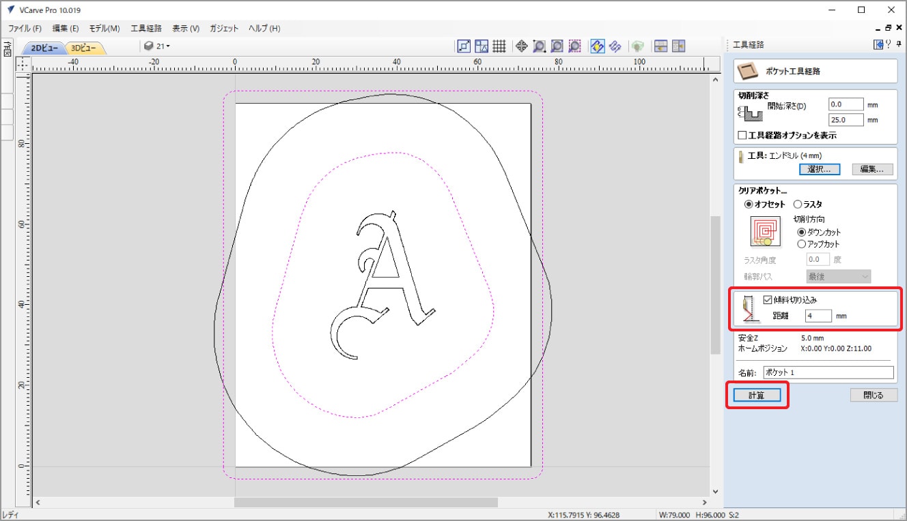Open the 工具経路 menu
The image size is (907, 521).
146,29
